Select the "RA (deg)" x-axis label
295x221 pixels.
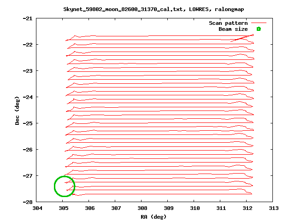click(x=153, y=217)
